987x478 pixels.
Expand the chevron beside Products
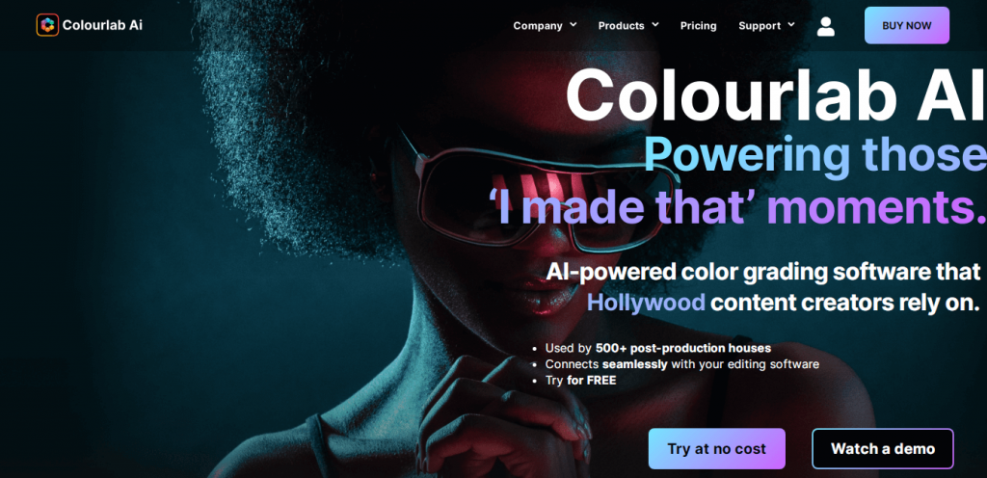[x=654, y=24]
